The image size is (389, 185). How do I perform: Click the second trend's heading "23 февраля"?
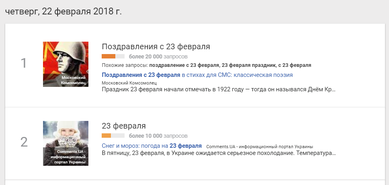click(x=124, y=126)
